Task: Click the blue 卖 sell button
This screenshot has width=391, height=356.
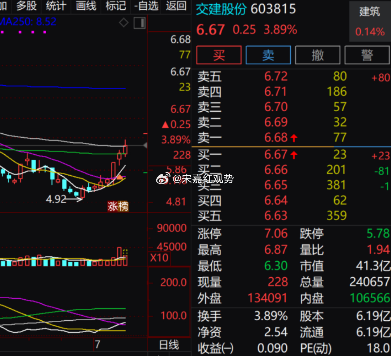Action: tap(268, 55)
